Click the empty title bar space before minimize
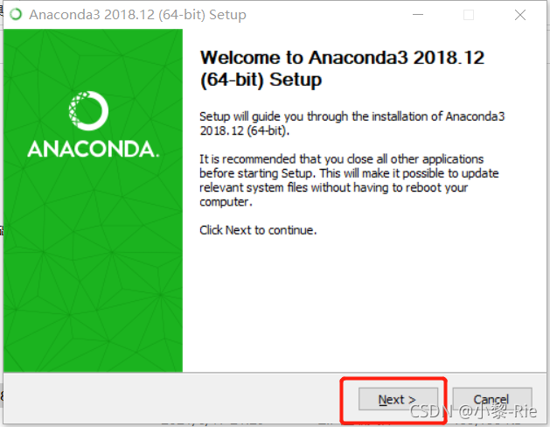The image size is (550, 427). tap(326, 15)
